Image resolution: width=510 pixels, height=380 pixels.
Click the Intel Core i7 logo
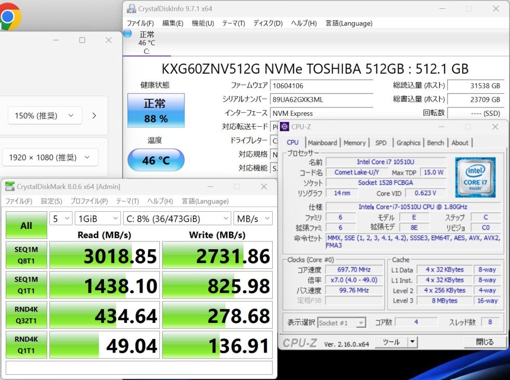click(475, 177)
